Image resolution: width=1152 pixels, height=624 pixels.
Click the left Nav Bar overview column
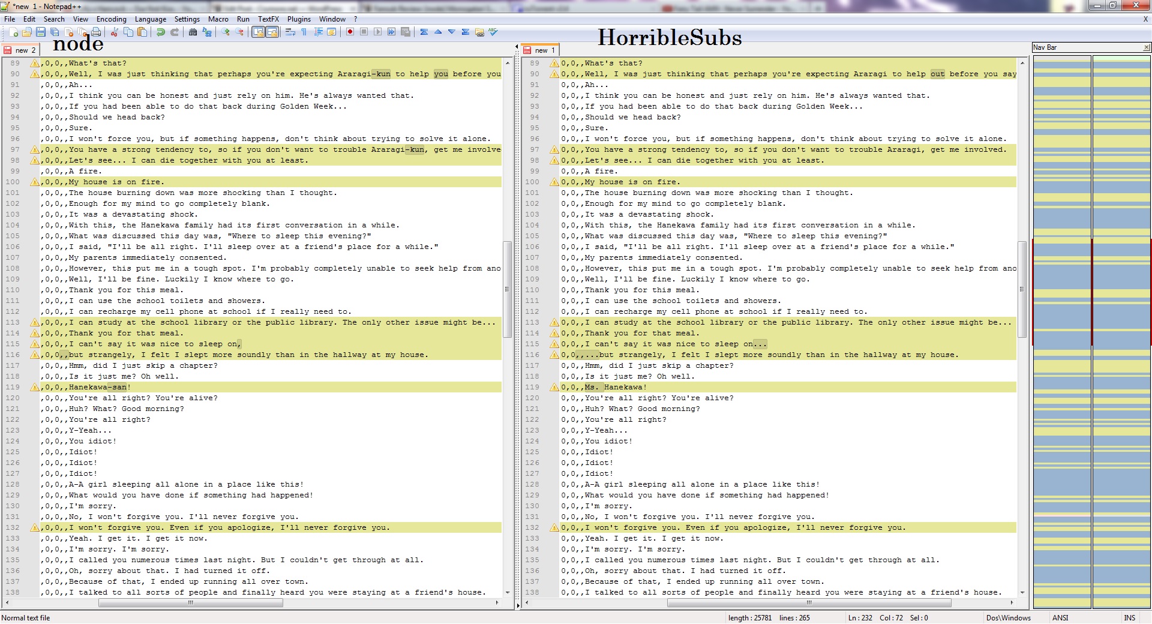tap(1061, 332)
